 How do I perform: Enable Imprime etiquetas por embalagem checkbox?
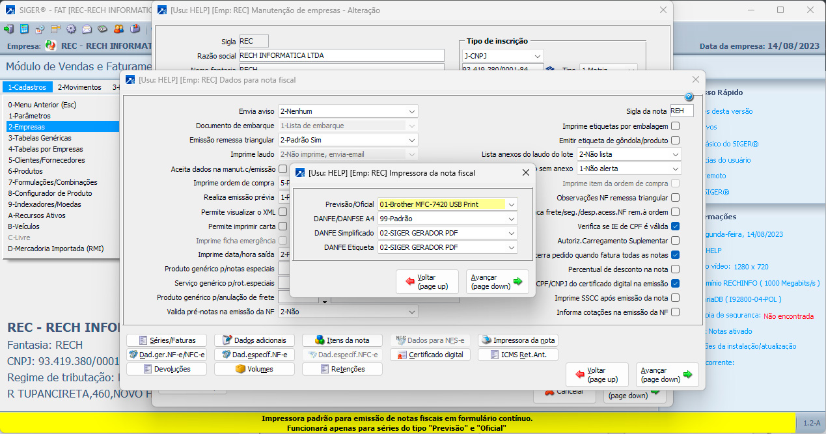pos(675,126)
